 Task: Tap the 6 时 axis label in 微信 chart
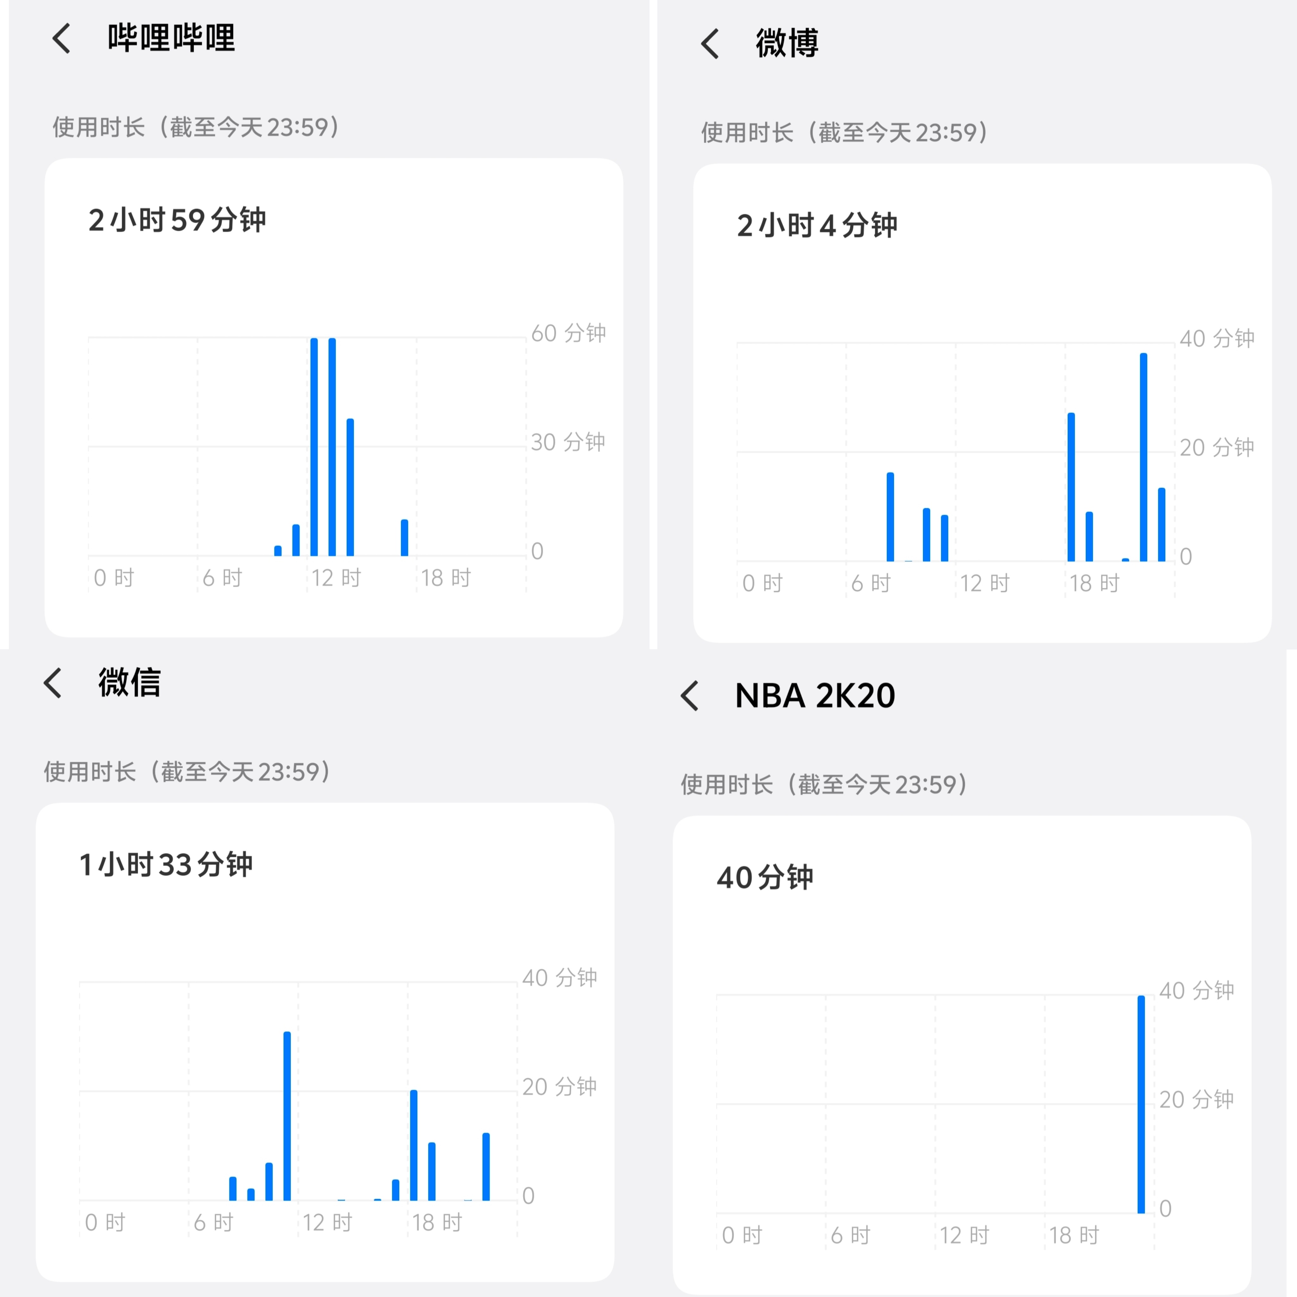(x=213, y=1223)
